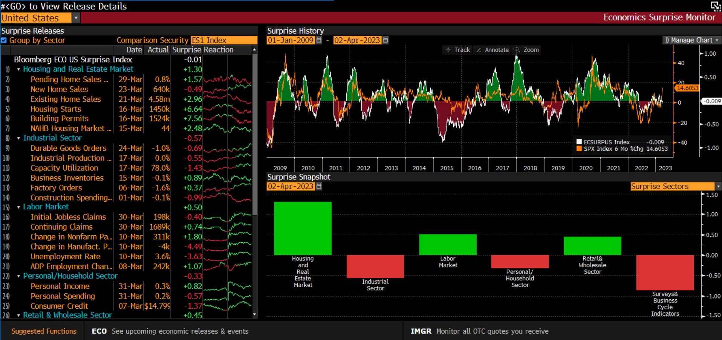The width and height of the screenshot is (722, 340).
Task: Click the -0.009 white axis value tag
Action: click(x=711, y=101)
